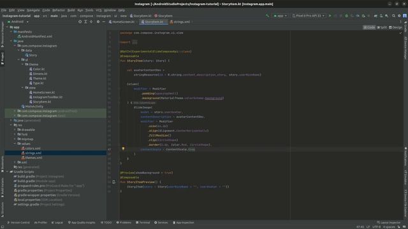Open the Logcat tool window

point(57,223)
